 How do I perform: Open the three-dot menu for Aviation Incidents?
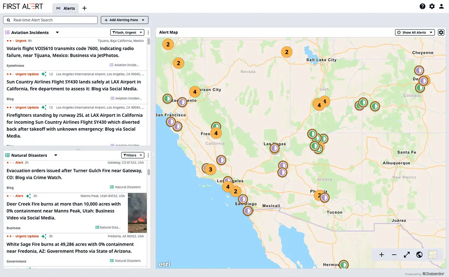tap(148, 32)
